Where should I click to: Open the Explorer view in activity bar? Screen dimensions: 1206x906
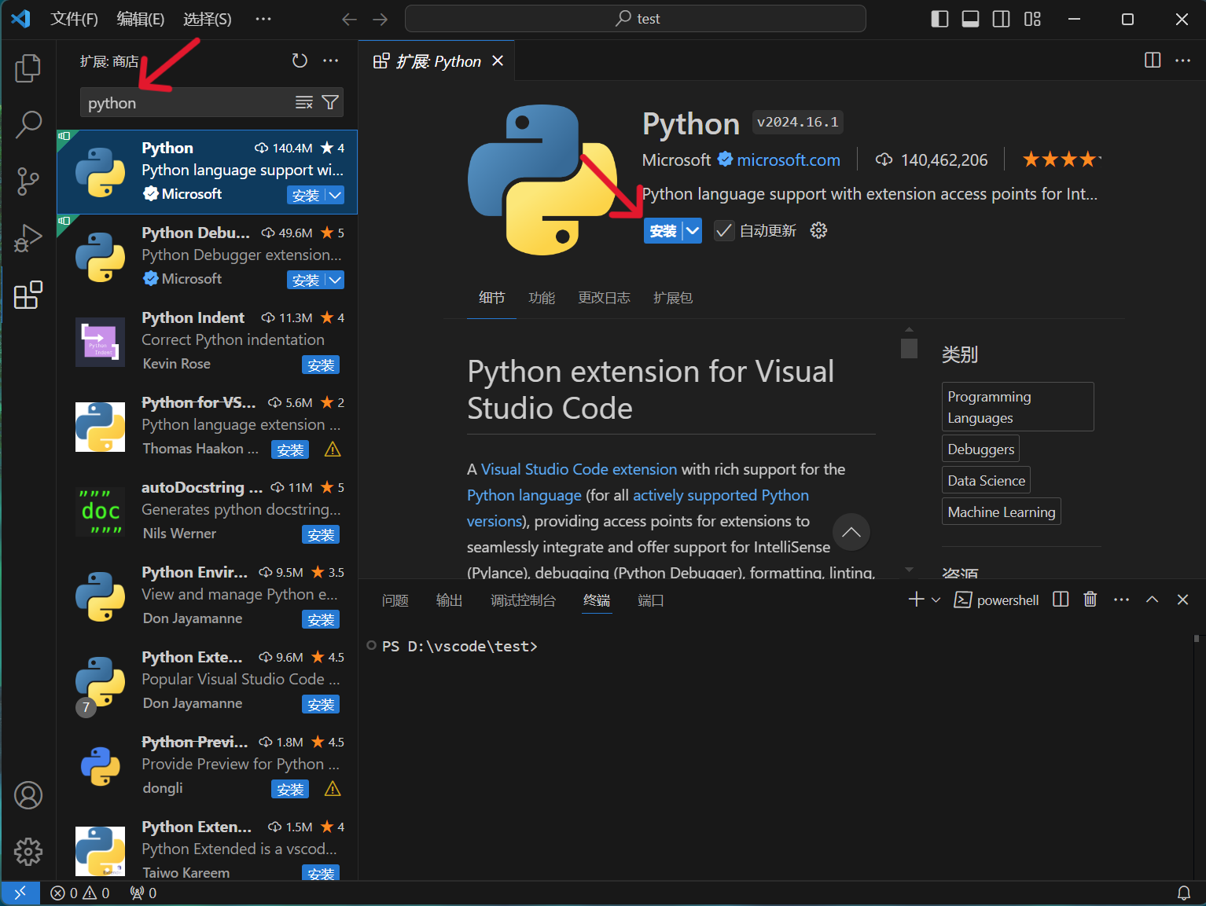coord(28,68)
